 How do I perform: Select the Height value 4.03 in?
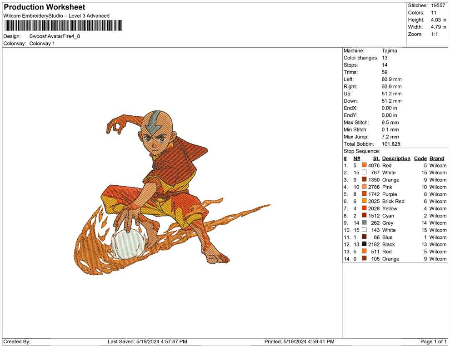(x=439, y=20)
